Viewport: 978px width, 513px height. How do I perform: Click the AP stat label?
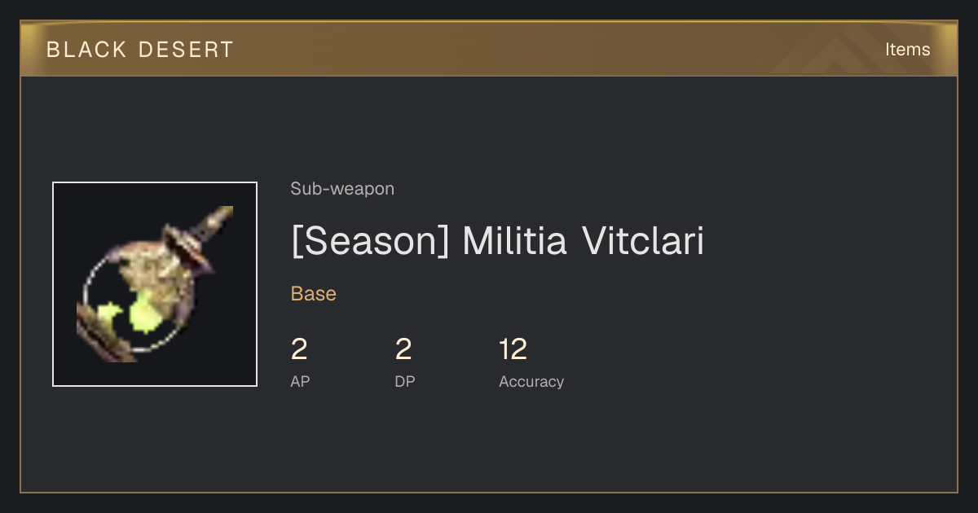coord(300,381)
